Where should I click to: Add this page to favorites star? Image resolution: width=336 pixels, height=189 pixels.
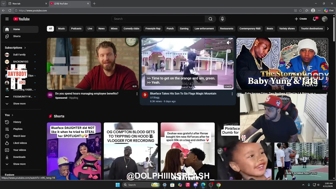pyautogui.click(x=301, y=10)
